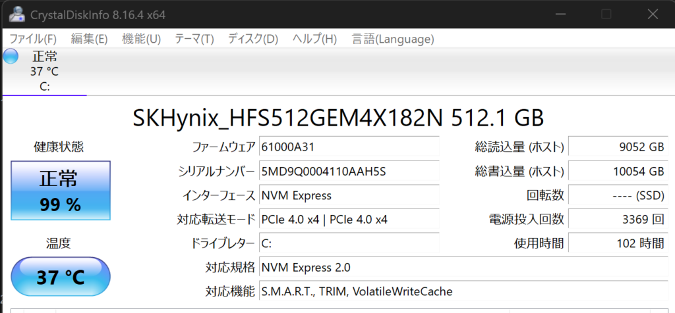The width and height of the screenshot is (675, 313).
Task: Click the serial number field value
Action: click(x=348, y=171)
